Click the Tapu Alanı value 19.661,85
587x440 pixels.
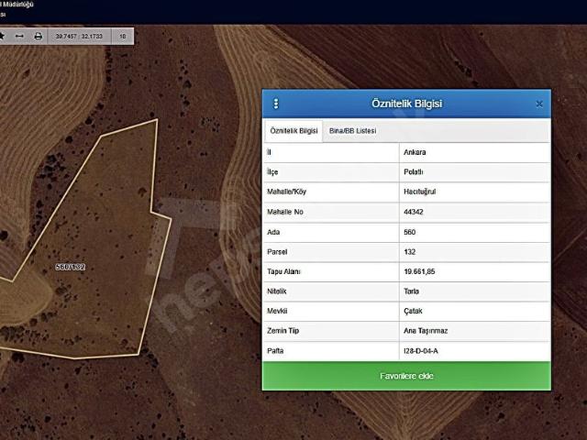[x=419, y=271]
